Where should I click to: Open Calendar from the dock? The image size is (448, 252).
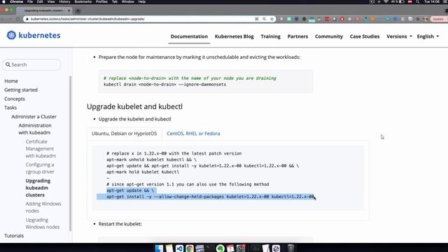coord(230,248)
